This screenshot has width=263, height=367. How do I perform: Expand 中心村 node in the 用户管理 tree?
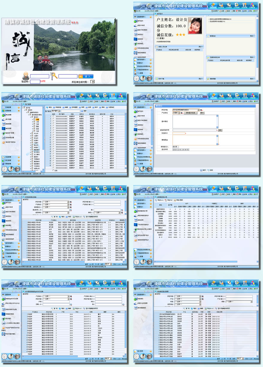click(x=31, y=133)
